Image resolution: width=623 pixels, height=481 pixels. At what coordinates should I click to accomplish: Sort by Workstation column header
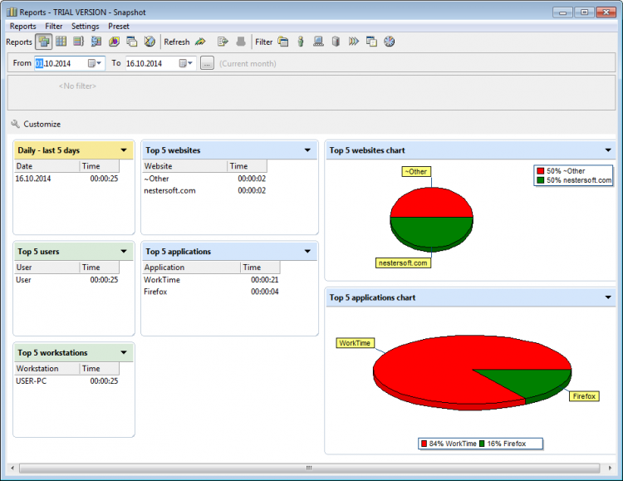pos(47,369)
